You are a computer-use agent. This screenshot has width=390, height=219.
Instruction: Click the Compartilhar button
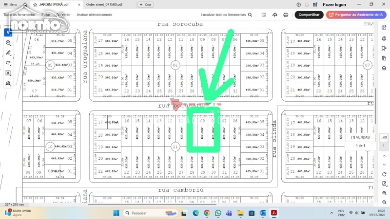click(x=309, y=15)
